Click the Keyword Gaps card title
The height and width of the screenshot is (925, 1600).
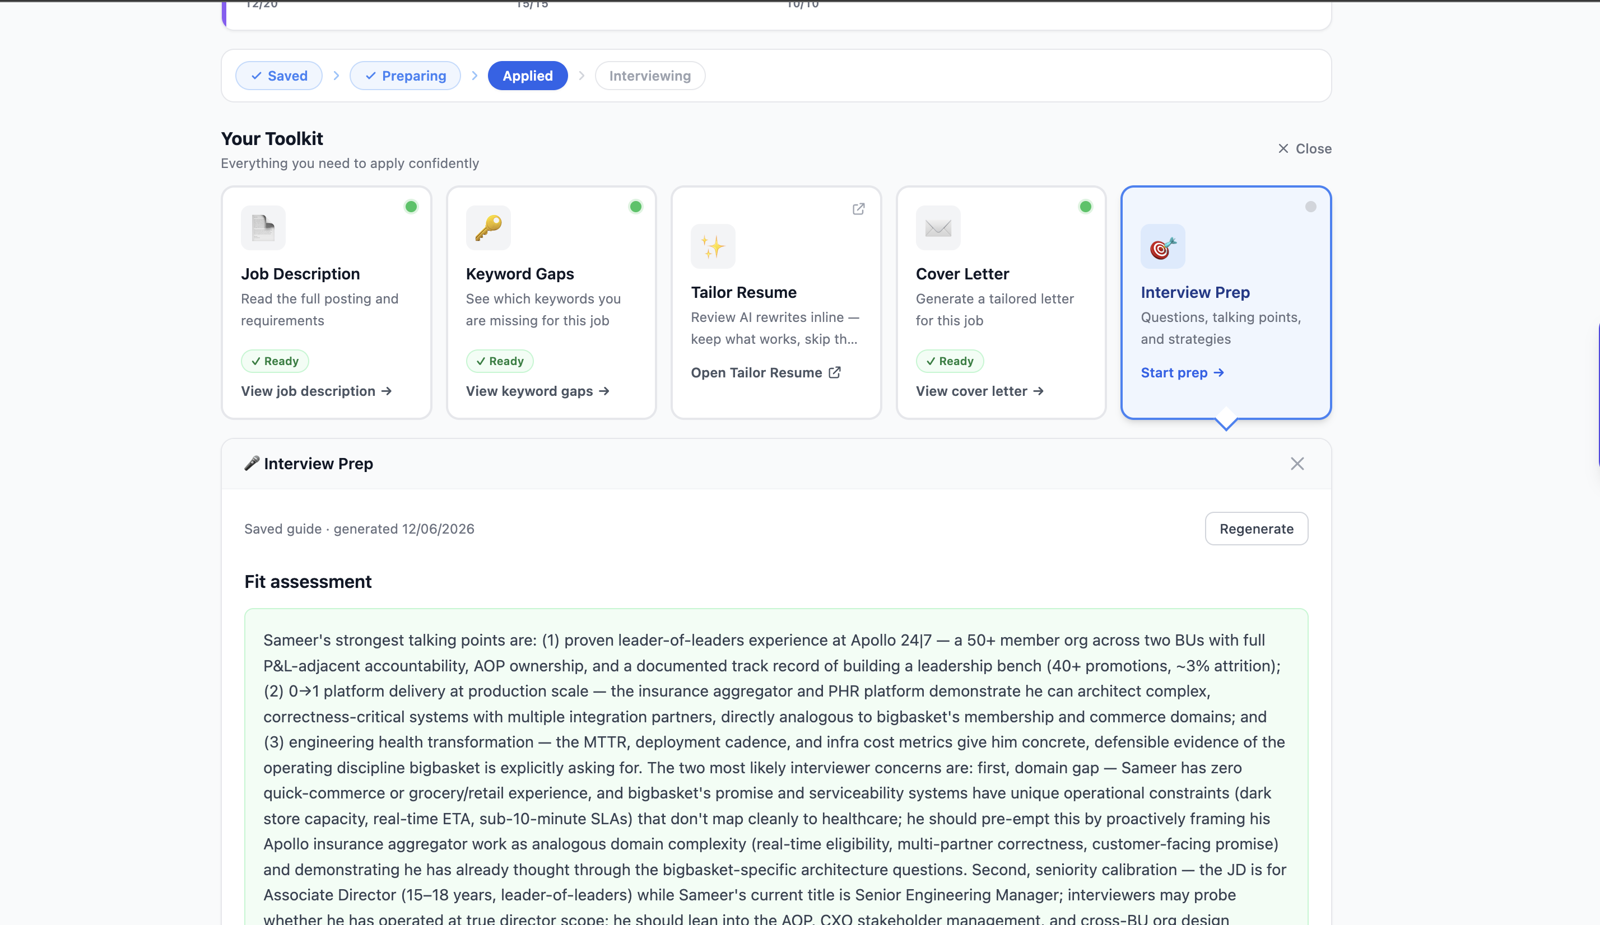(520, 274)
